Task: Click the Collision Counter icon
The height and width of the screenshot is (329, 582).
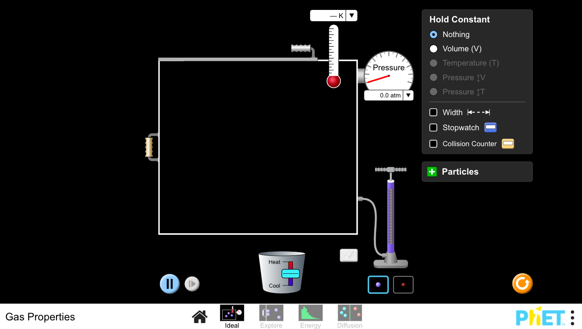Action: point(507,144)
